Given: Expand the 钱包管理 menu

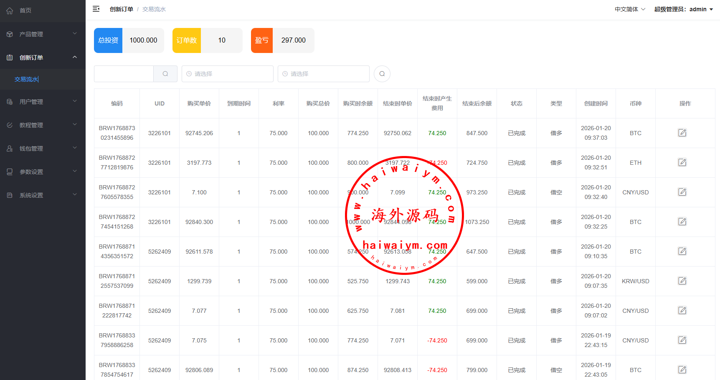Looking at the screenshot, I should click(43, 148).
